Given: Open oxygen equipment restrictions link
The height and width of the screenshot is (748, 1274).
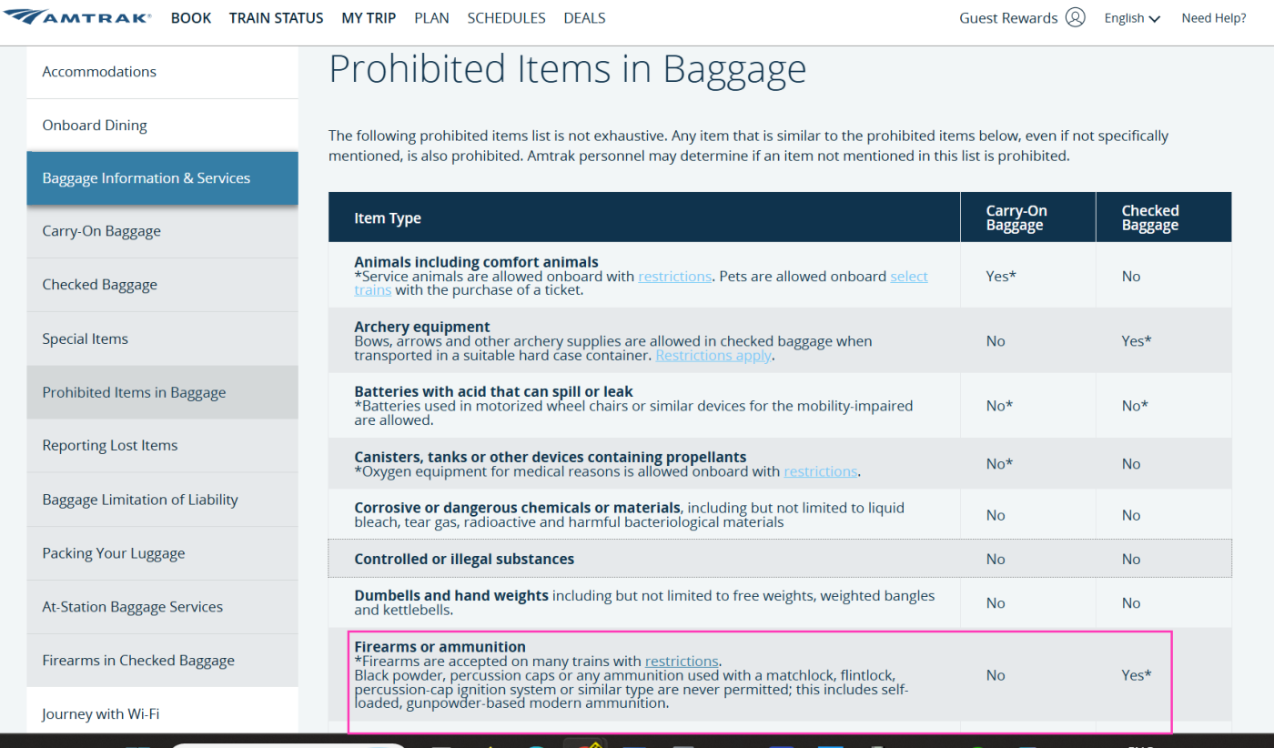Looking at the screenshot, I should click(820, 471).
